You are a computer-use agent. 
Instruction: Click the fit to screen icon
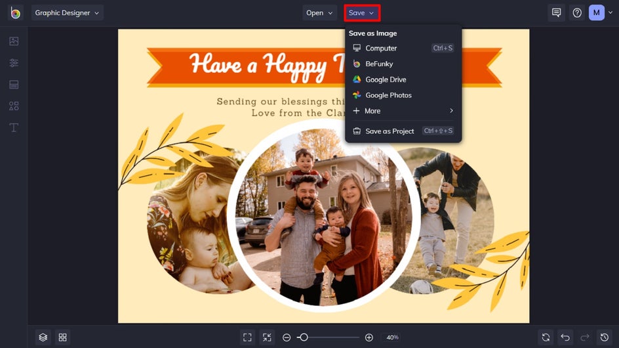[247, 337]
